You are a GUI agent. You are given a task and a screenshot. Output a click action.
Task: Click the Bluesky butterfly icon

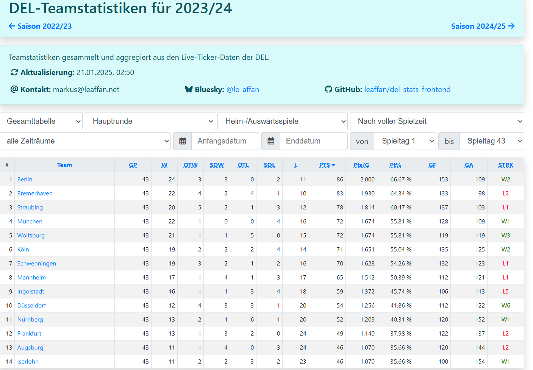189,89
